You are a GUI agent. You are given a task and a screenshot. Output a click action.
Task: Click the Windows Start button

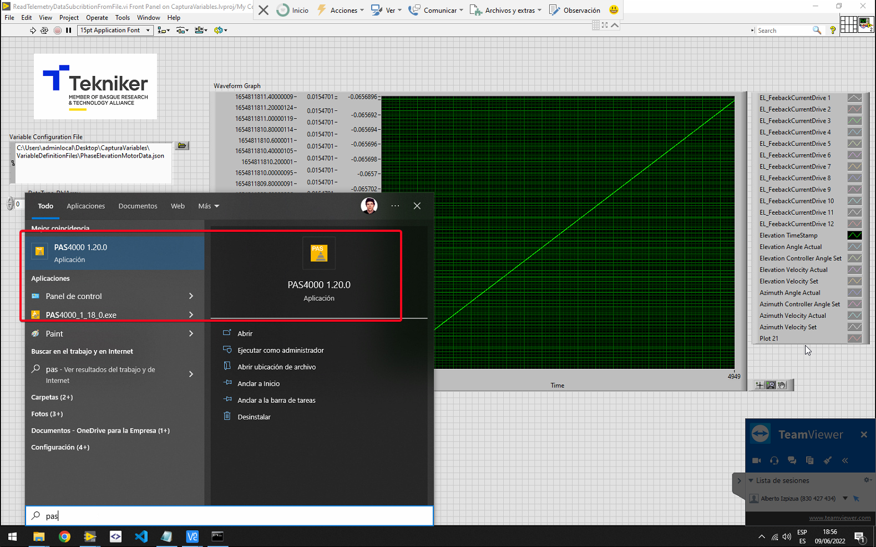[x=12, y=536]
